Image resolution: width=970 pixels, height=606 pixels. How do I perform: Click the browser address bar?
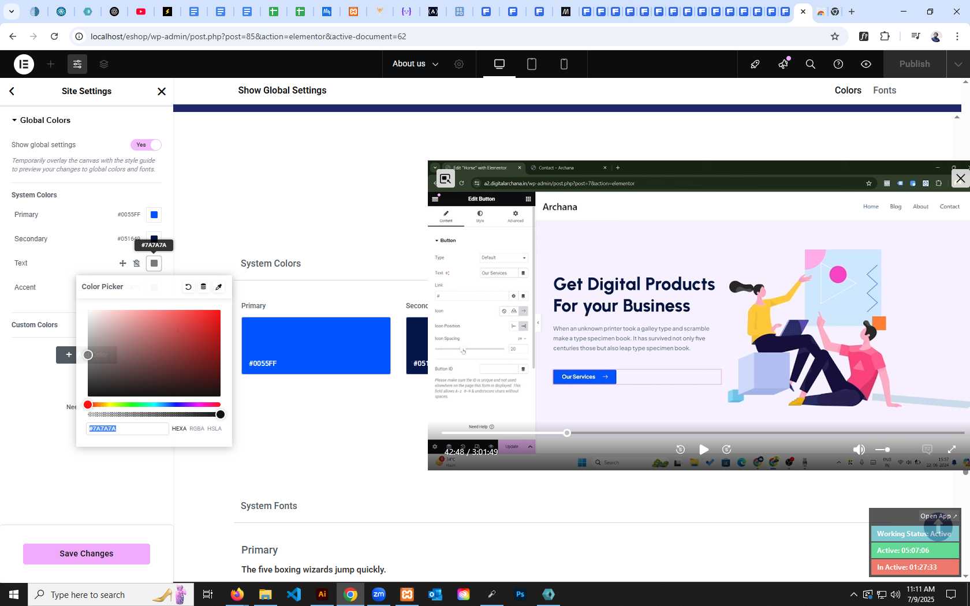[x=450, y=36]
